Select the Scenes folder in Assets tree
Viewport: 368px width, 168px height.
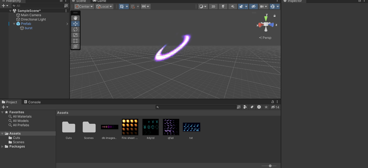[x=19, y=142]
